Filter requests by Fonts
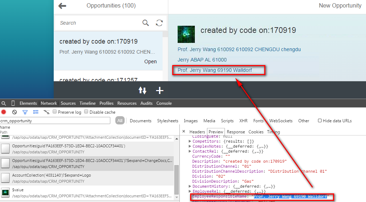Viewport: 366px width, 202px height. (x=259, y=121)
